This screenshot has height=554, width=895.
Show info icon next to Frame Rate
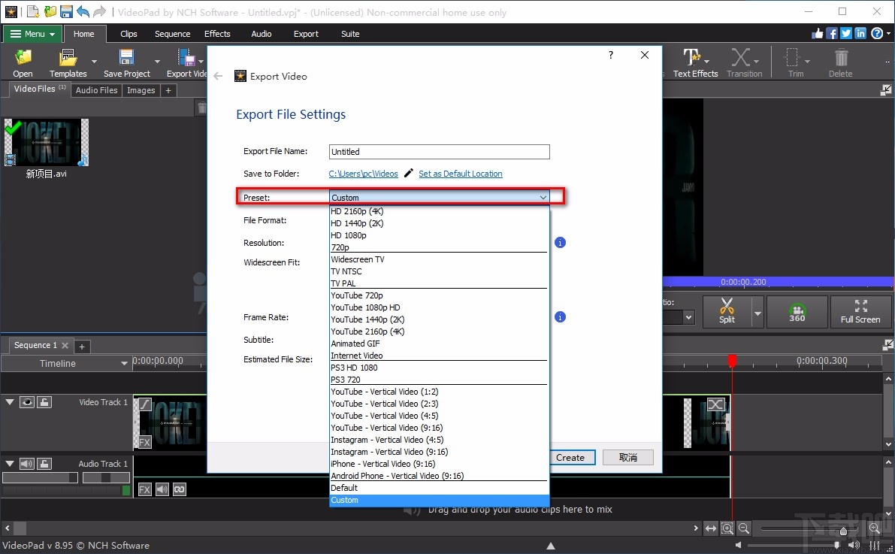point(560,317)
